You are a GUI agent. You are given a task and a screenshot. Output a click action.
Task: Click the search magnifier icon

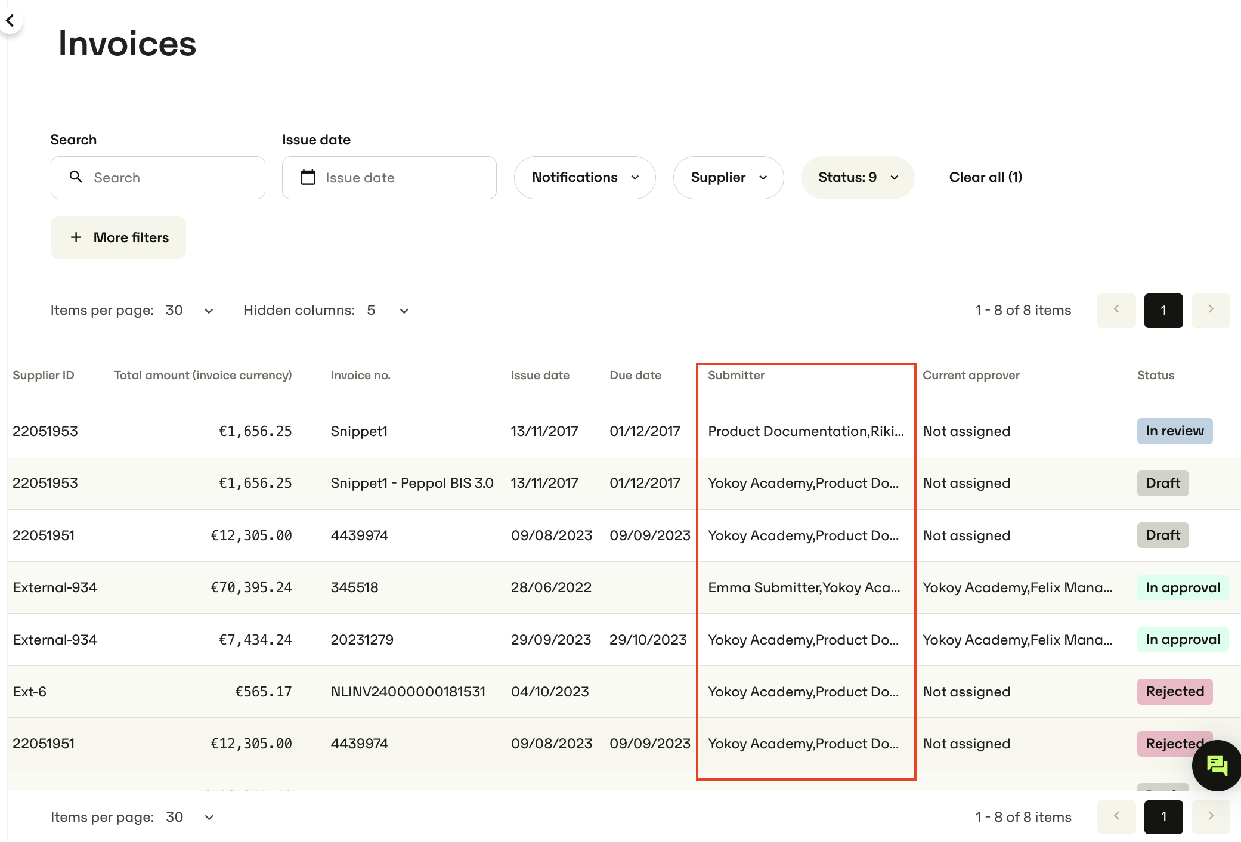point(76,177)
